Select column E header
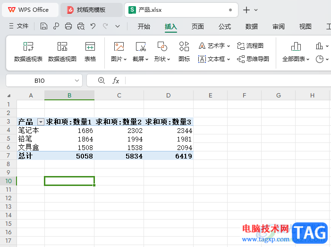Viewport: 331px width, 247px height. click(210, 96)
